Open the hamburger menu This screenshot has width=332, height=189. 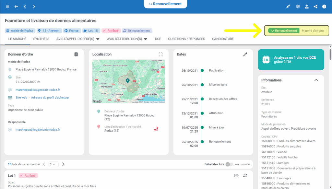coord(7,6)
